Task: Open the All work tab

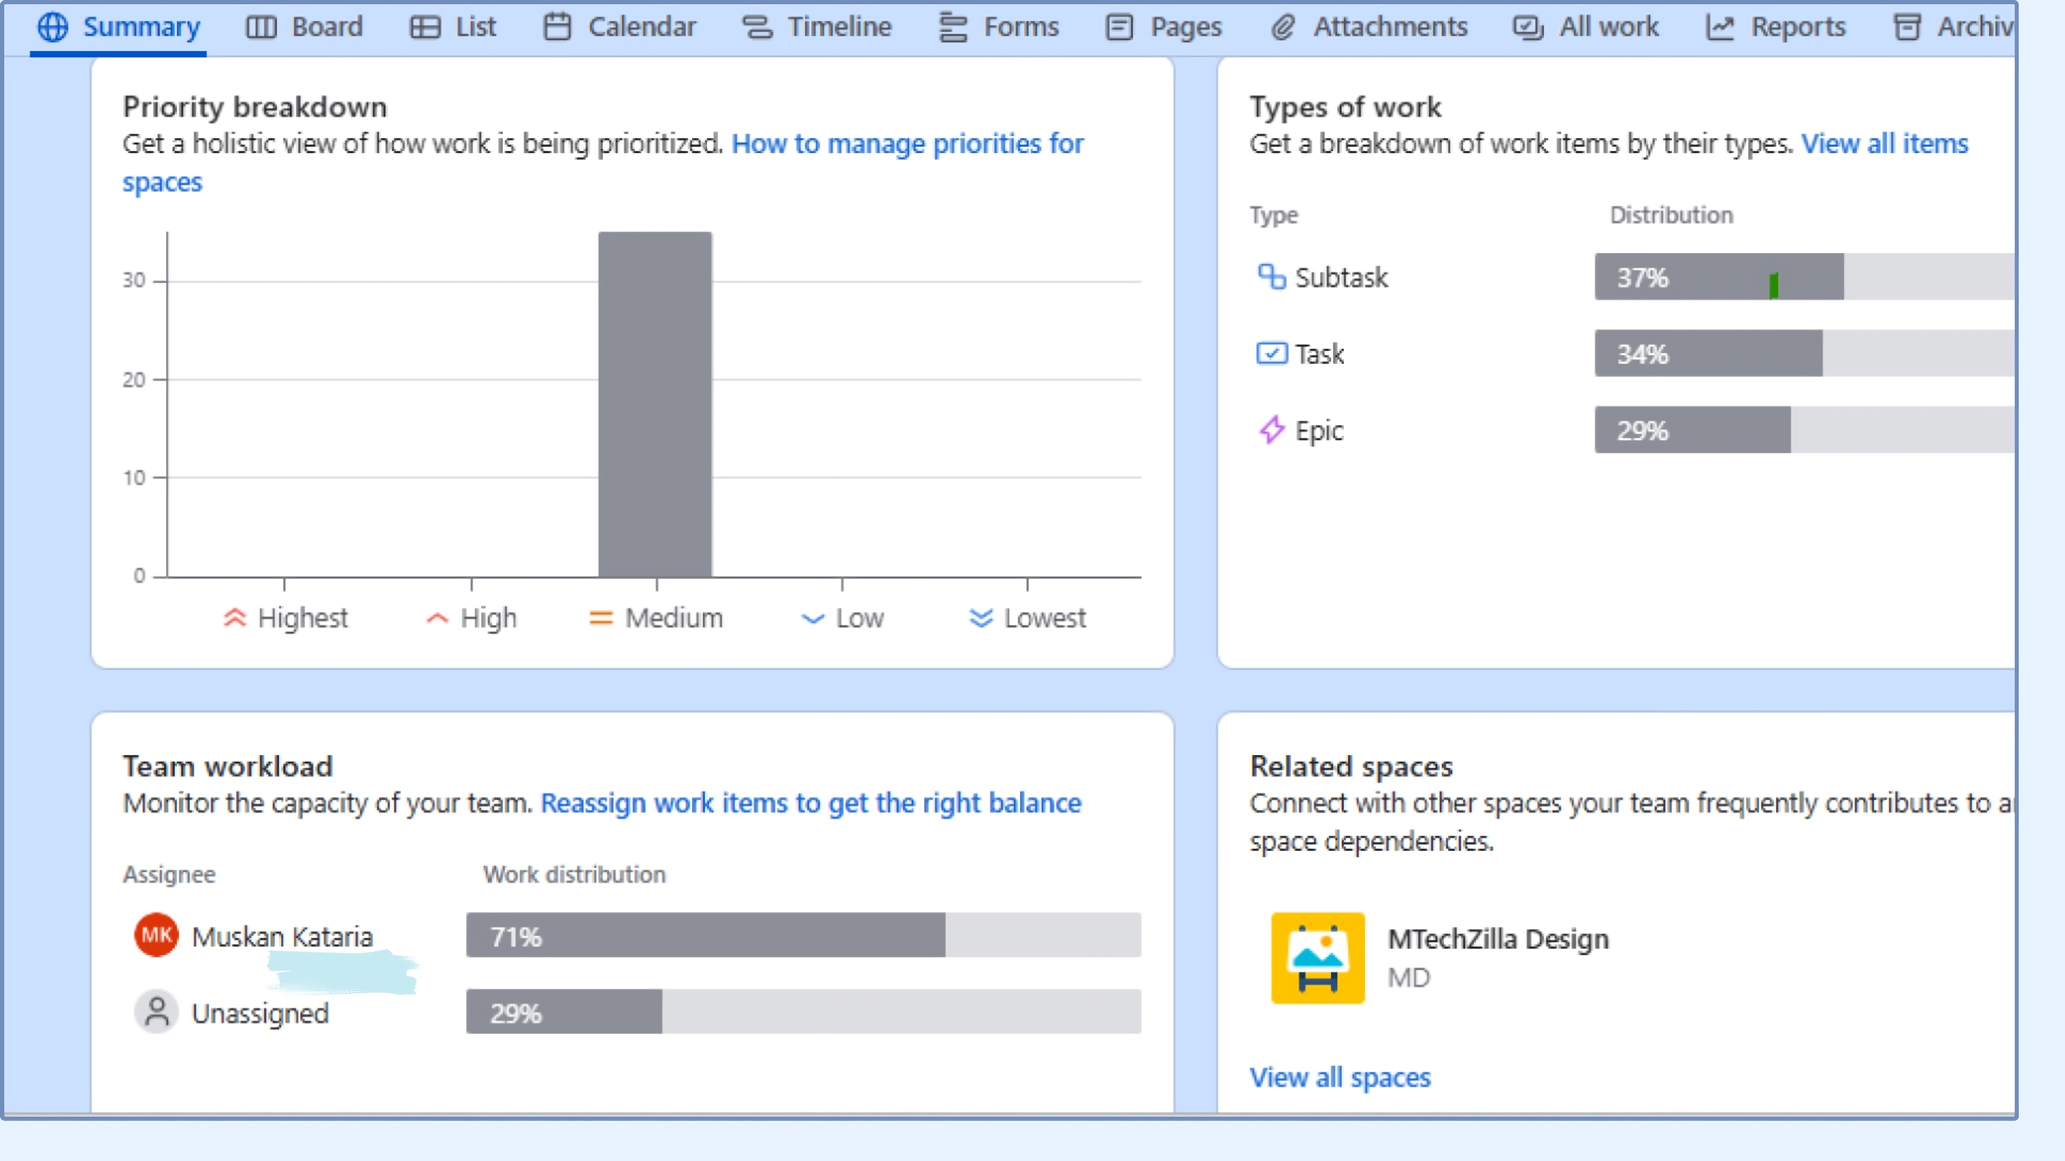Action: point(1585,26)
